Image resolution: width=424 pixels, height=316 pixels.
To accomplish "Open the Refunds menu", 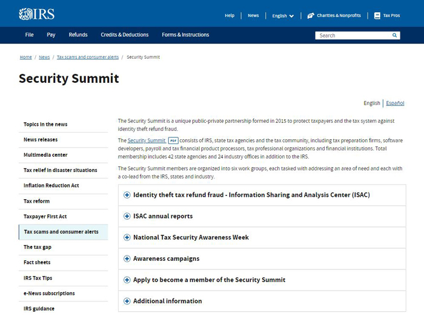I will pos(78,35).
